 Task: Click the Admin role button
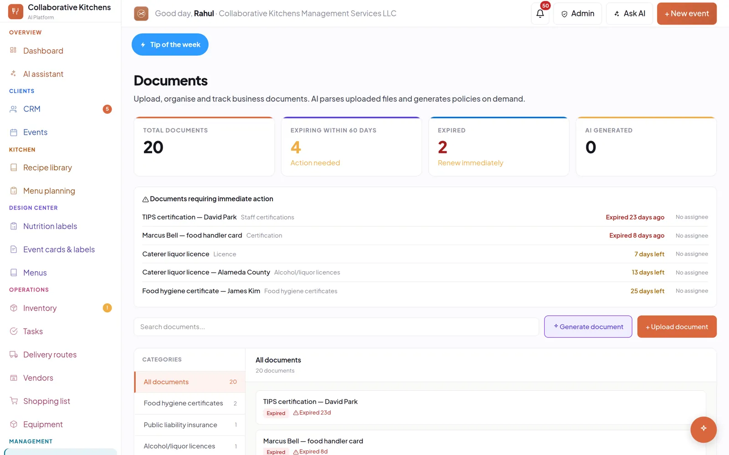point(577,14)
